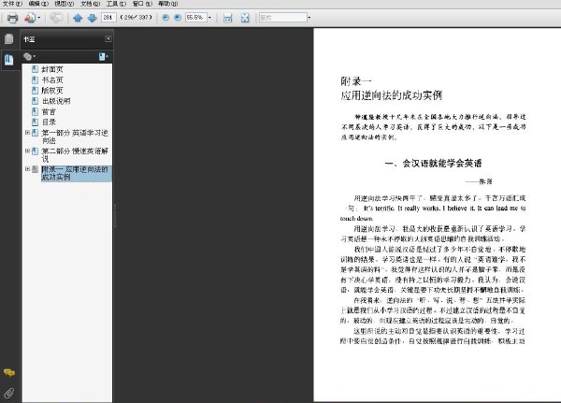The height and width of the screenshot is (403, 561).
Task: Go to next page with down arrow
Action: coord(93,18)
